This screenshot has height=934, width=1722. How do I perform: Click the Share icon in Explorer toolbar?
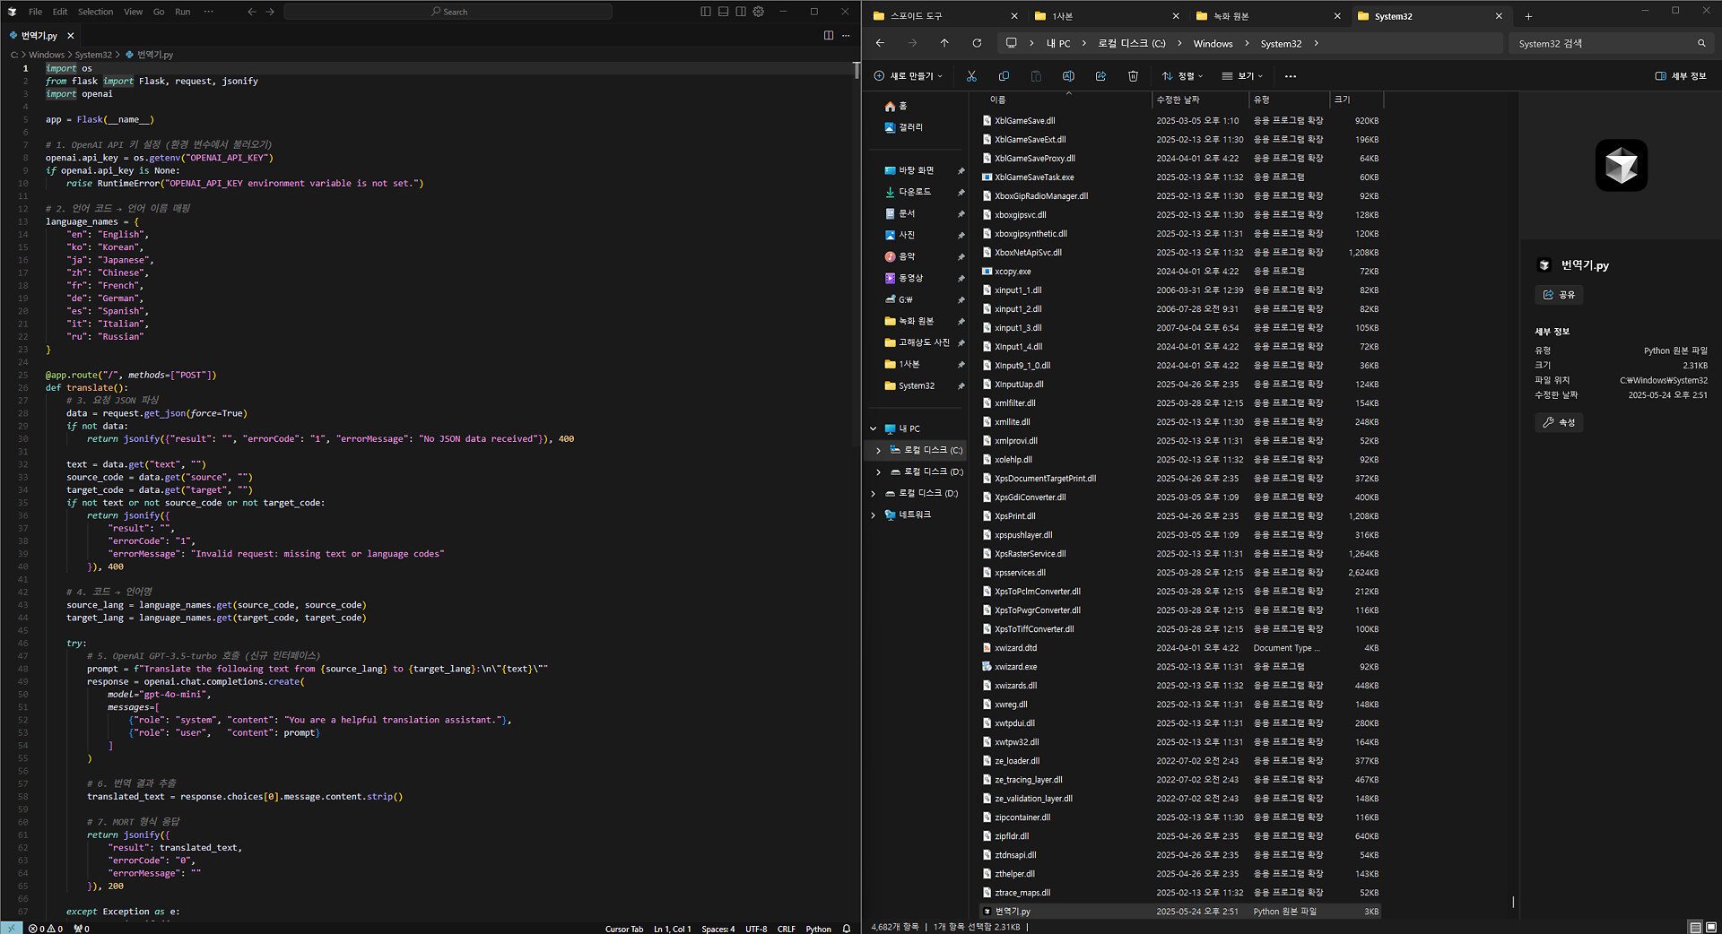pyautogui.click(x=1100, y=76)
